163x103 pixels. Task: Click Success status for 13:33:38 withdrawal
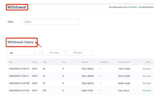pyautogui.click(x=147, y=83)
